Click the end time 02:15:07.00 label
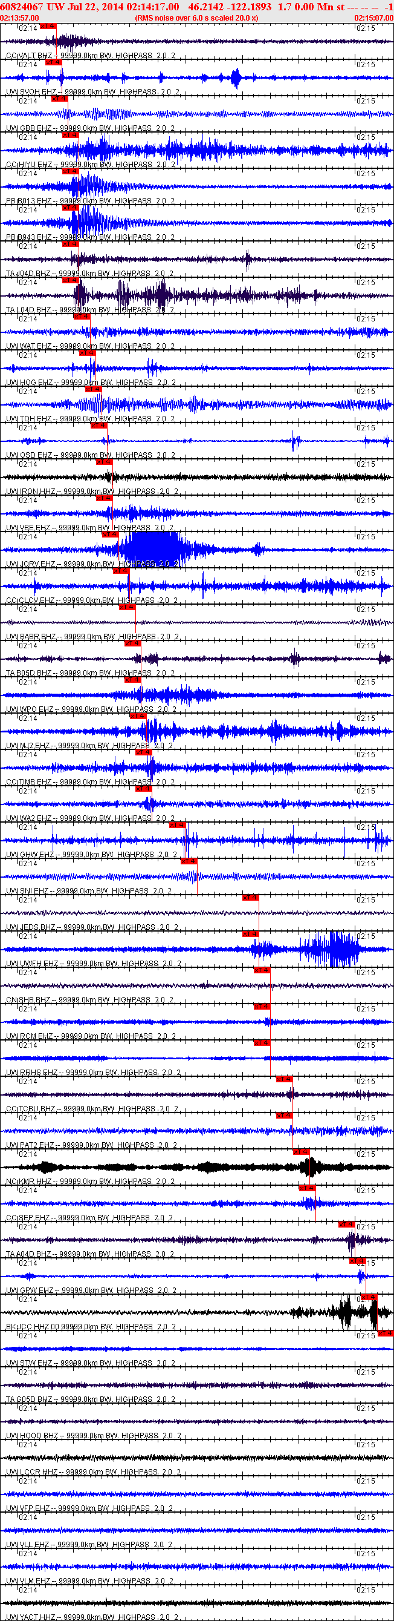This screenshot has height=1621, width=394. 373,18
